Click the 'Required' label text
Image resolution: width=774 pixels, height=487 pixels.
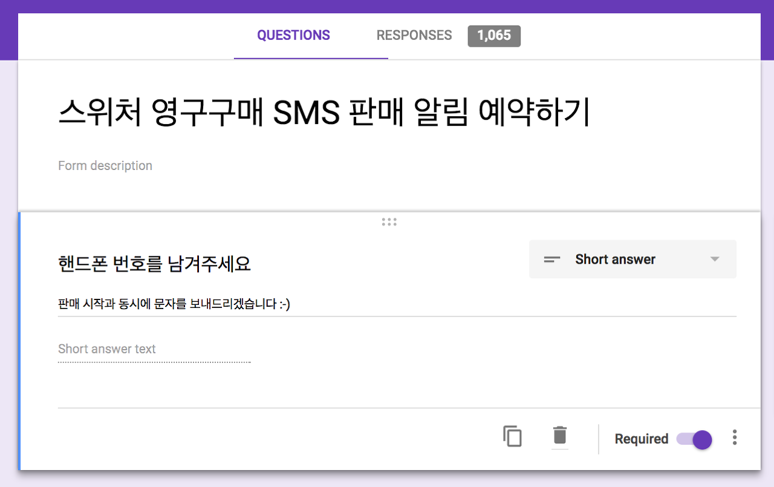click(x=641, y=439)
